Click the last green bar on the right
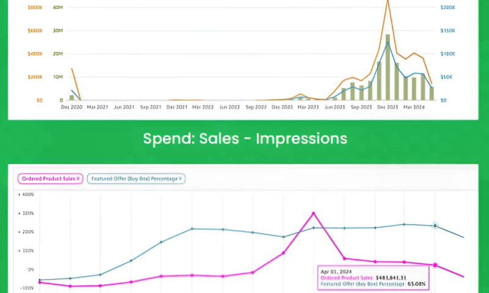The image size is (489, 293). point(432,93)
